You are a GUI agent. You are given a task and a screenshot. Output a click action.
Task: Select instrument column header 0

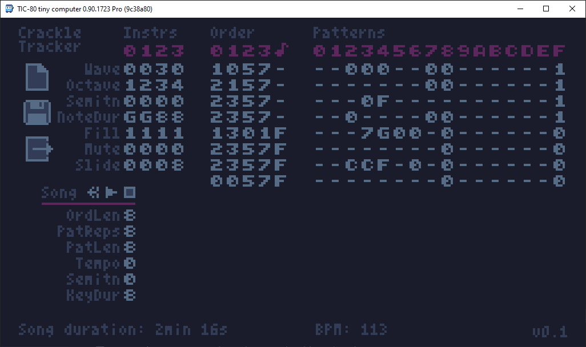129,50
